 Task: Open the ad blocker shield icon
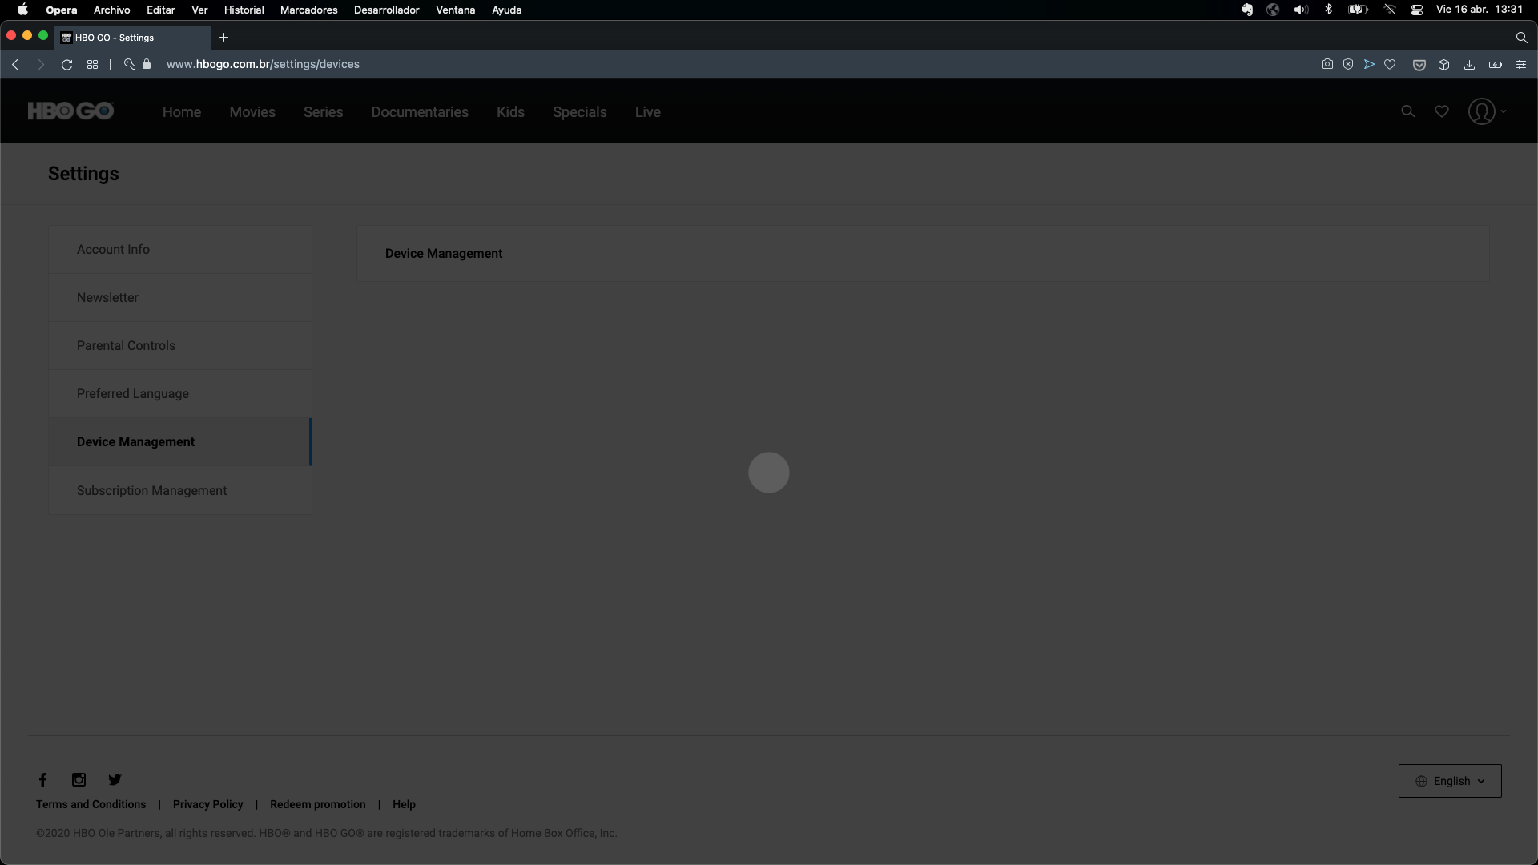click(1349, 64)
